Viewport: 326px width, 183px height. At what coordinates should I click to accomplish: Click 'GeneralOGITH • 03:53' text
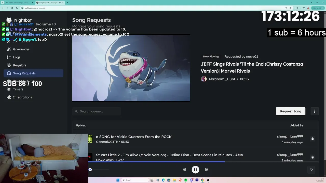tap(112, 142)
